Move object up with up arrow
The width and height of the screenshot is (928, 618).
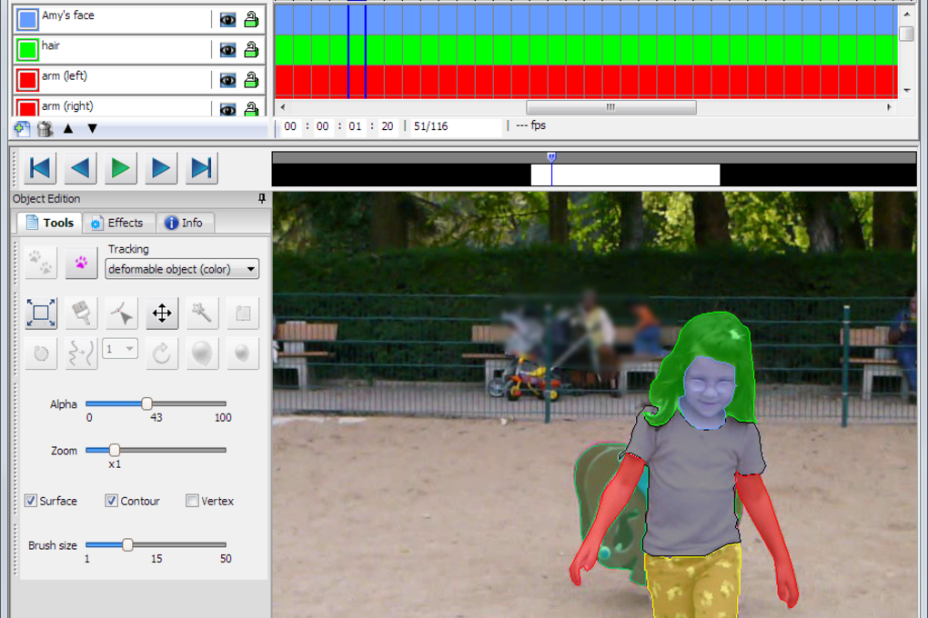point(68,128)
